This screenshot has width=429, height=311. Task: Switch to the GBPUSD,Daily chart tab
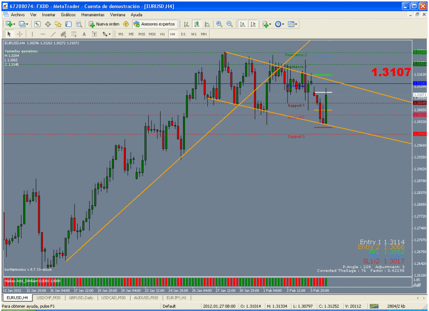(82, 298)
